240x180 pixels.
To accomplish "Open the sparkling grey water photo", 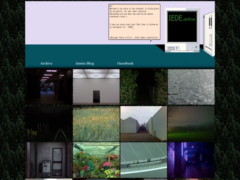I will click(x=191, y=87).
